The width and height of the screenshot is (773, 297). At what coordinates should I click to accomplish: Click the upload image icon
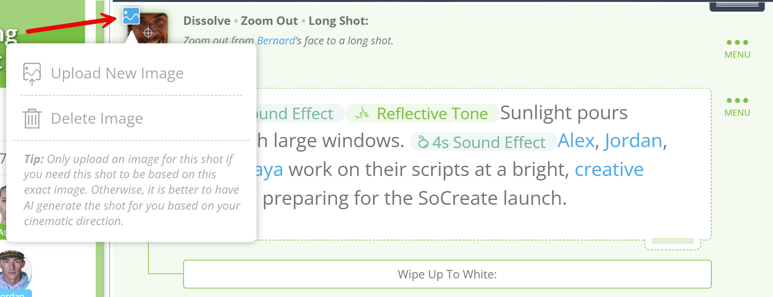point(32,74)
